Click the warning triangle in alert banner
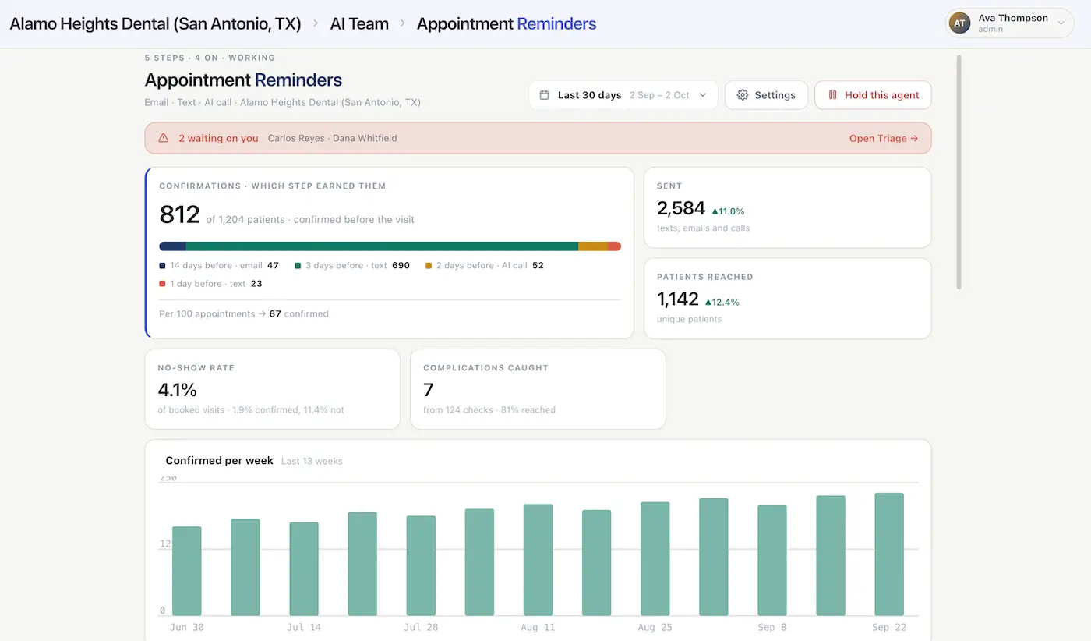This screenshot has width=1091, height=641. pos(164,138)
